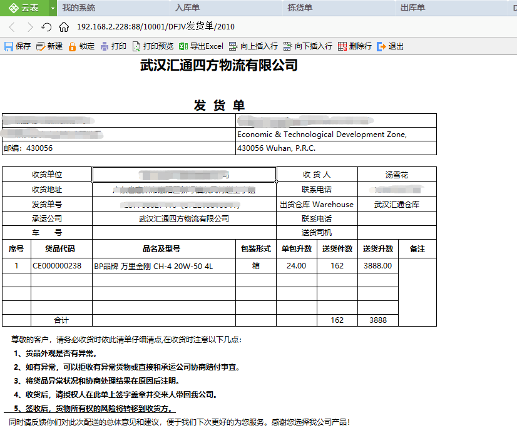The height and width of the screenshot is (438, 517).
Task: Click the packaging cell 箱
Action: pyautogui.click(x=256, y=266)
